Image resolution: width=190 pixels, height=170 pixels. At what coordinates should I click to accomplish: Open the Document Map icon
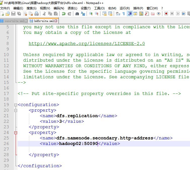[x=141, y=14]
